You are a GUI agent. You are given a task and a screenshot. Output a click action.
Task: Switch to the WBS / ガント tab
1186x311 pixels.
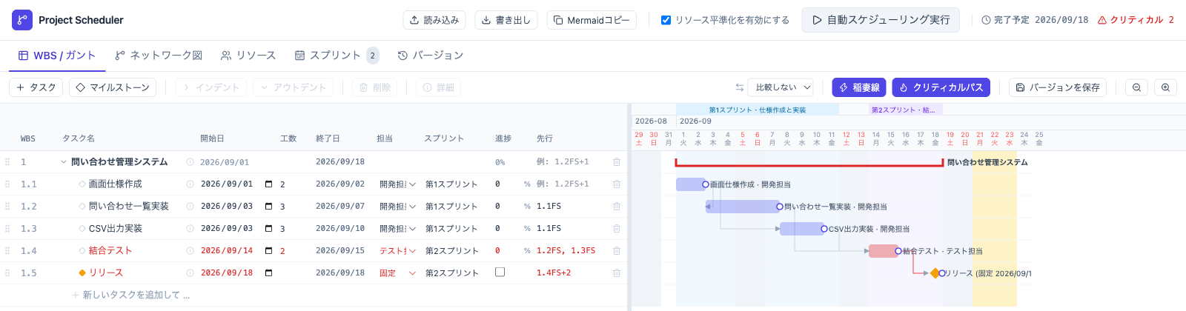[57, 56]
